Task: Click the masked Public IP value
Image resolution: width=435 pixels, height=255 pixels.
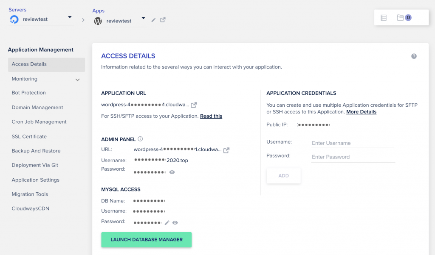Action: (314, 125)
